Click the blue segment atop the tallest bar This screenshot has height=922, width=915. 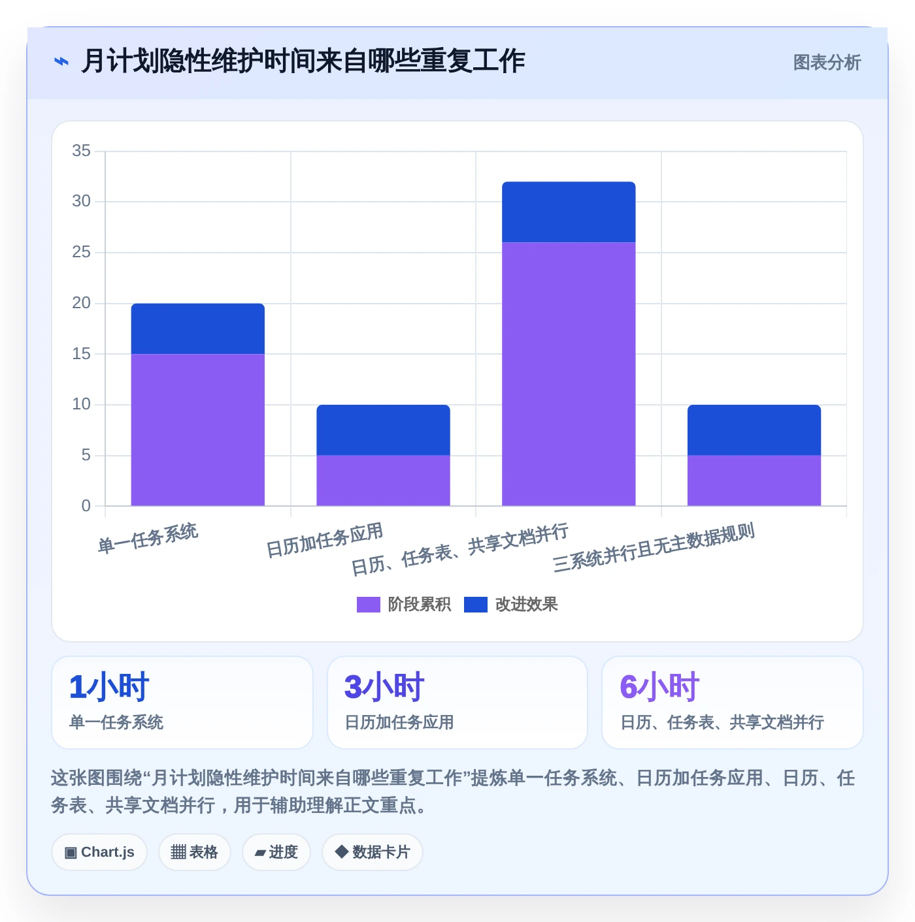pos(569,212)
